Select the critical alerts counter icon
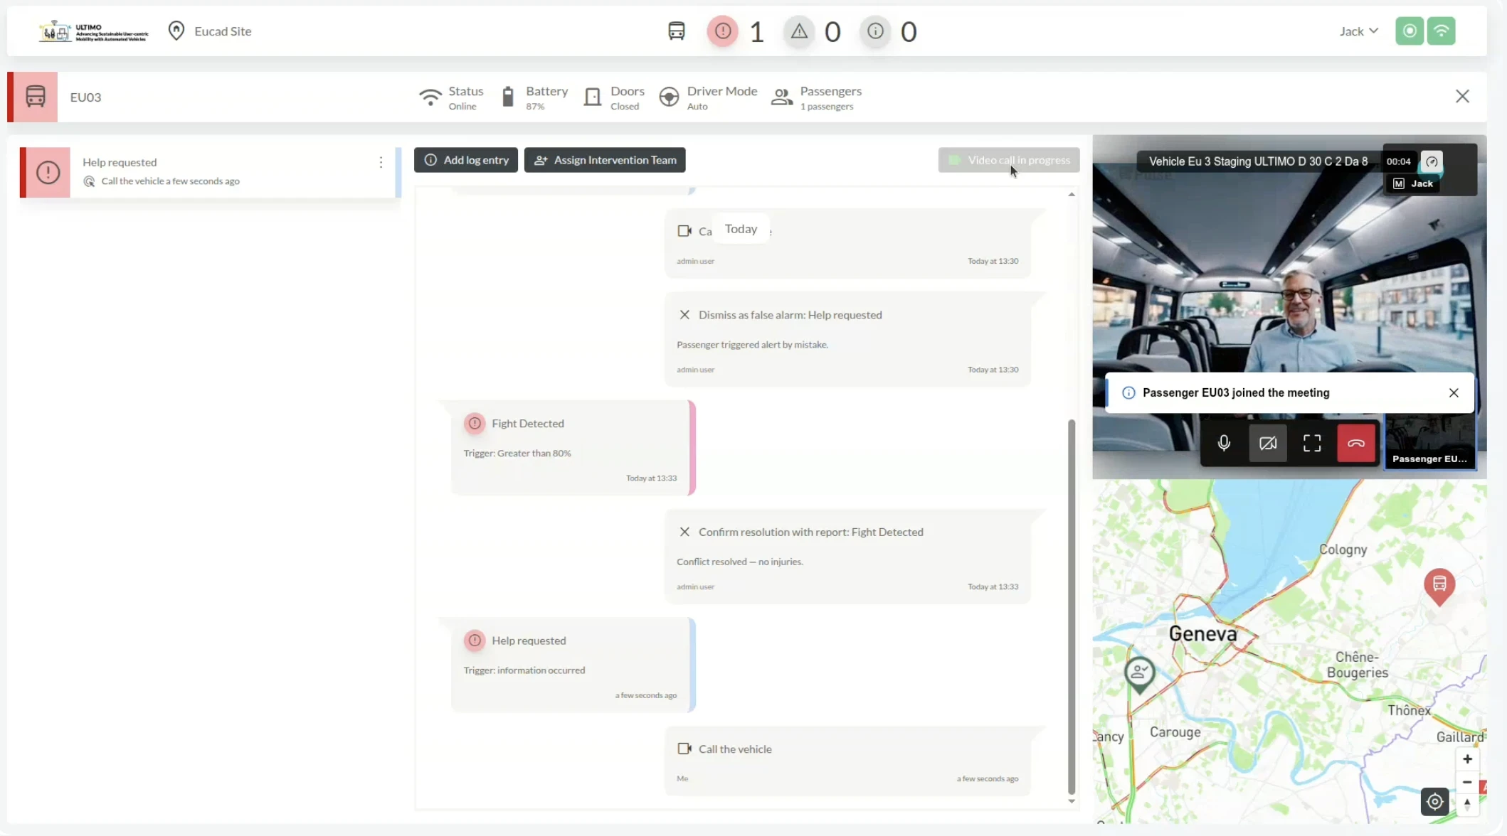This screenshot has height=836, width=1507. pyautogui.click(x=722, y=31)
